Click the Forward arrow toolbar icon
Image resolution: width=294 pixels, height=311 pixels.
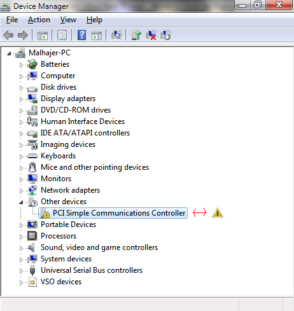click(x=23, y=35)
